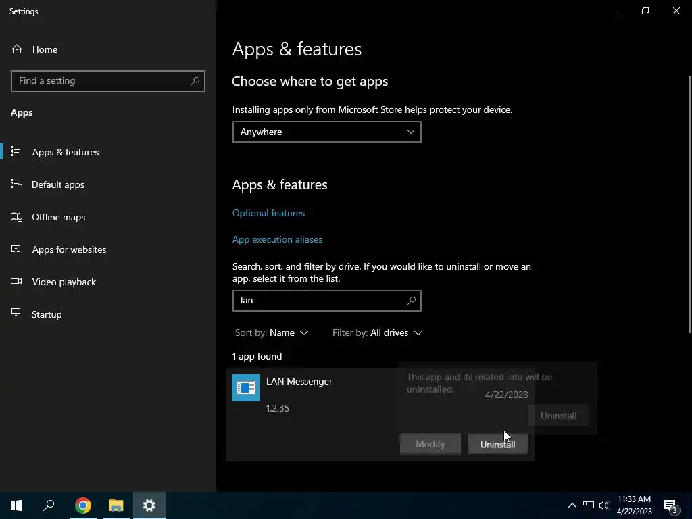Open Google Chrome from taskbar
Image resolution: width=692 pixels, height=519 pixels.
point(83,505)
